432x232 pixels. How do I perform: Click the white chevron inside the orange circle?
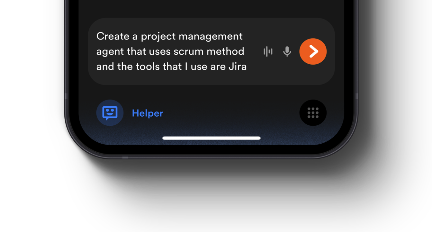pos(313,51)
